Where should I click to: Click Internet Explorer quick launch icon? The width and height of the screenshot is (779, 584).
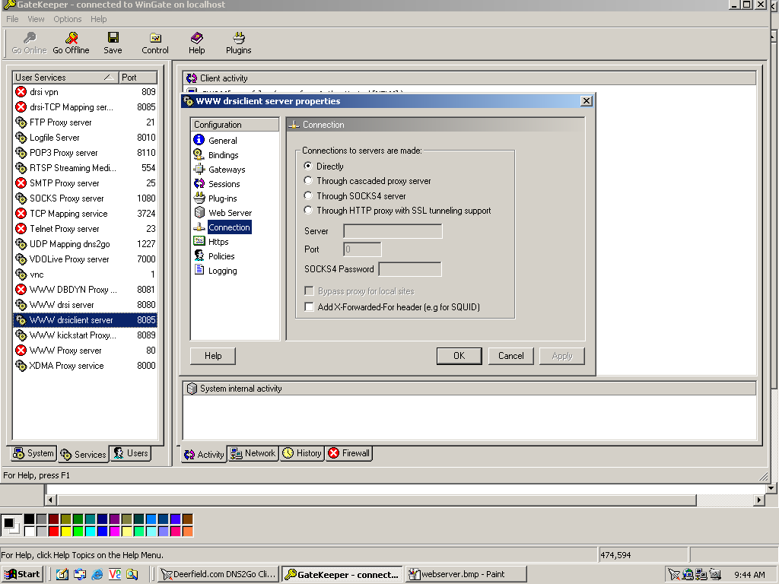(x=97, y=575)
